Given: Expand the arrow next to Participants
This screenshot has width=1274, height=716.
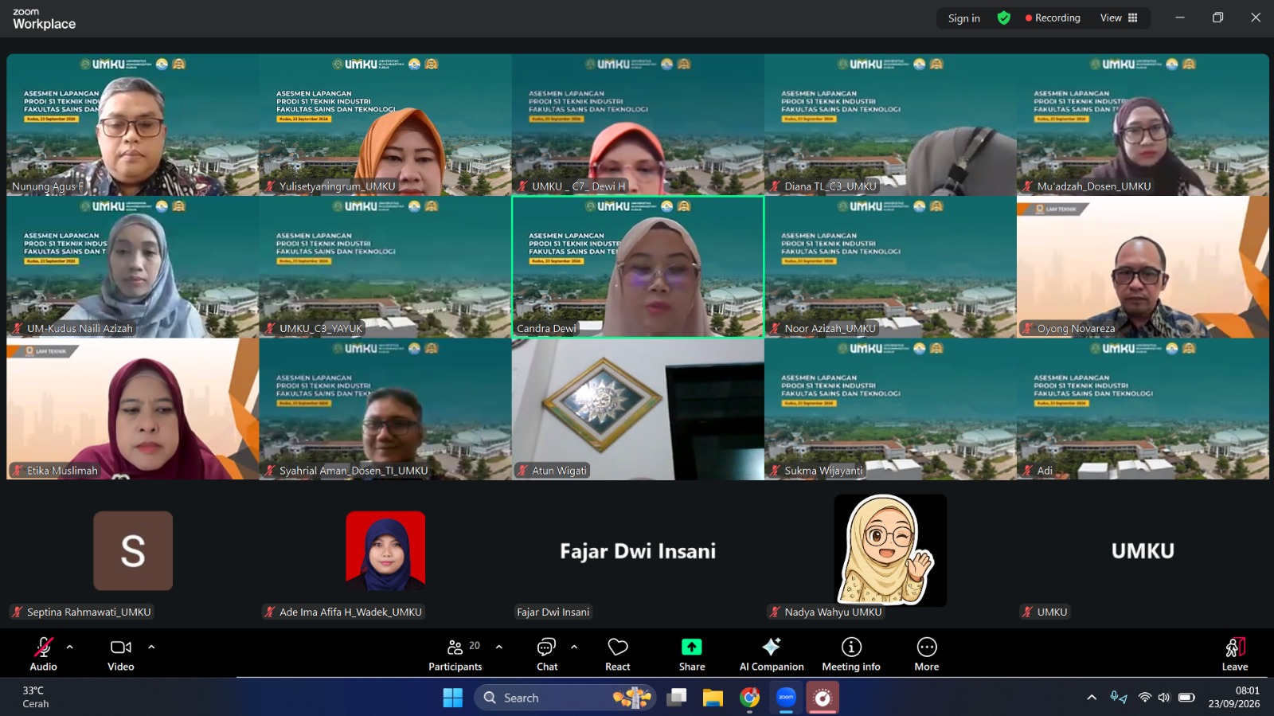Looking at the screenshot, I should coord(499,647).
